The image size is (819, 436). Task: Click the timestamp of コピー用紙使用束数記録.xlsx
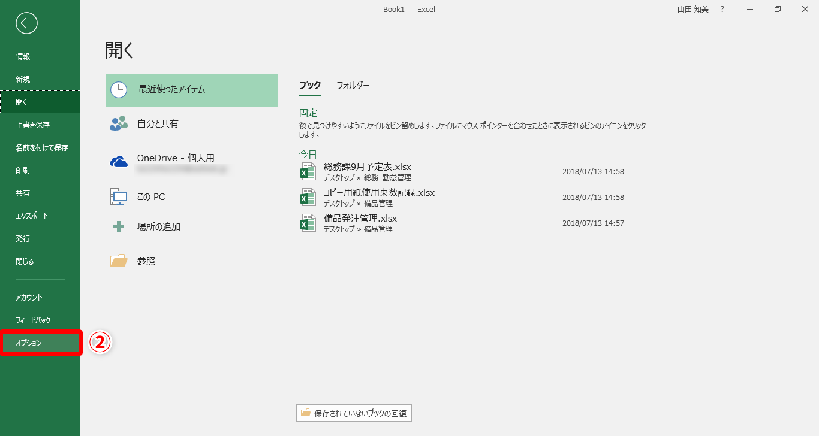click(593, 197)
